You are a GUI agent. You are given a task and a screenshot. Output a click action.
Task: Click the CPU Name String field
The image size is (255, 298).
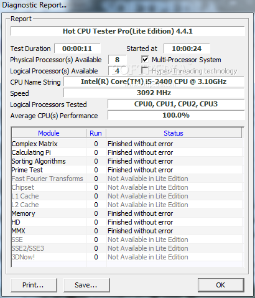click(x=154, y=81)
